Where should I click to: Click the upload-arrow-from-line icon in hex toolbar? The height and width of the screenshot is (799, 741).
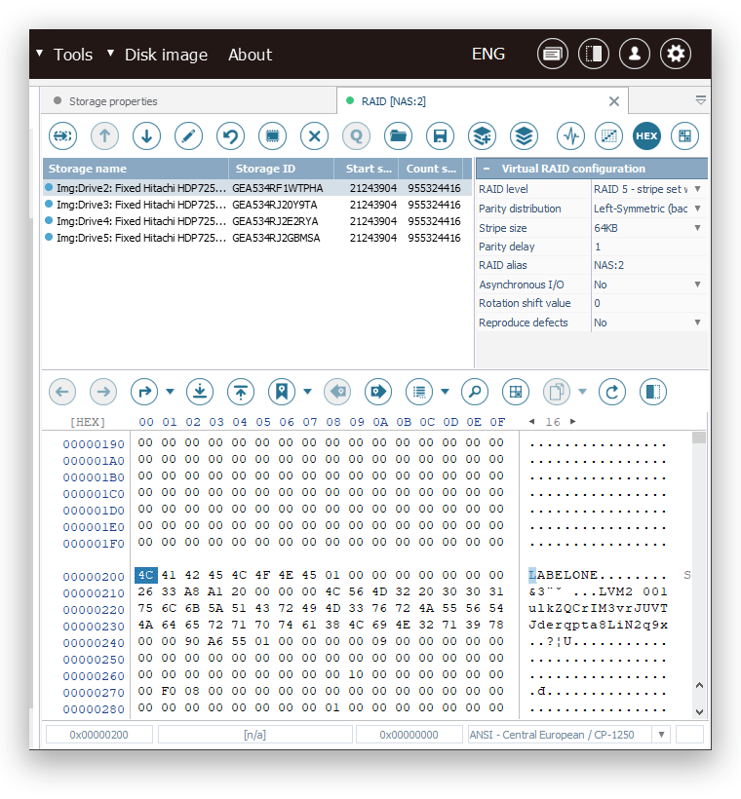click(x=241, y=392)
